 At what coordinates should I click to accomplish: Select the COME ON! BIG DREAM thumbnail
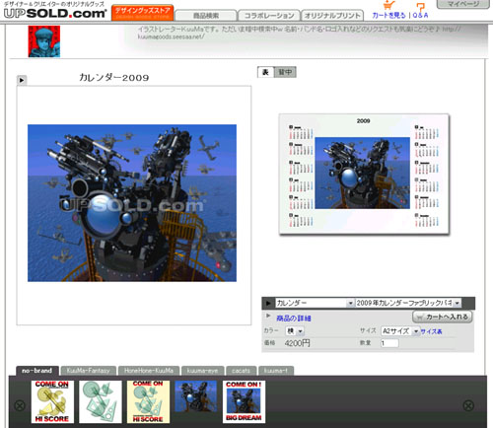coord(244,401)
